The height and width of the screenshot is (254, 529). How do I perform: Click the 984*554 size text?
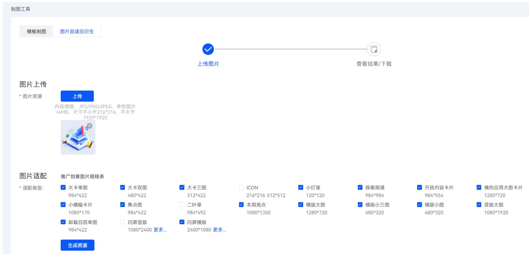(434, 195)
